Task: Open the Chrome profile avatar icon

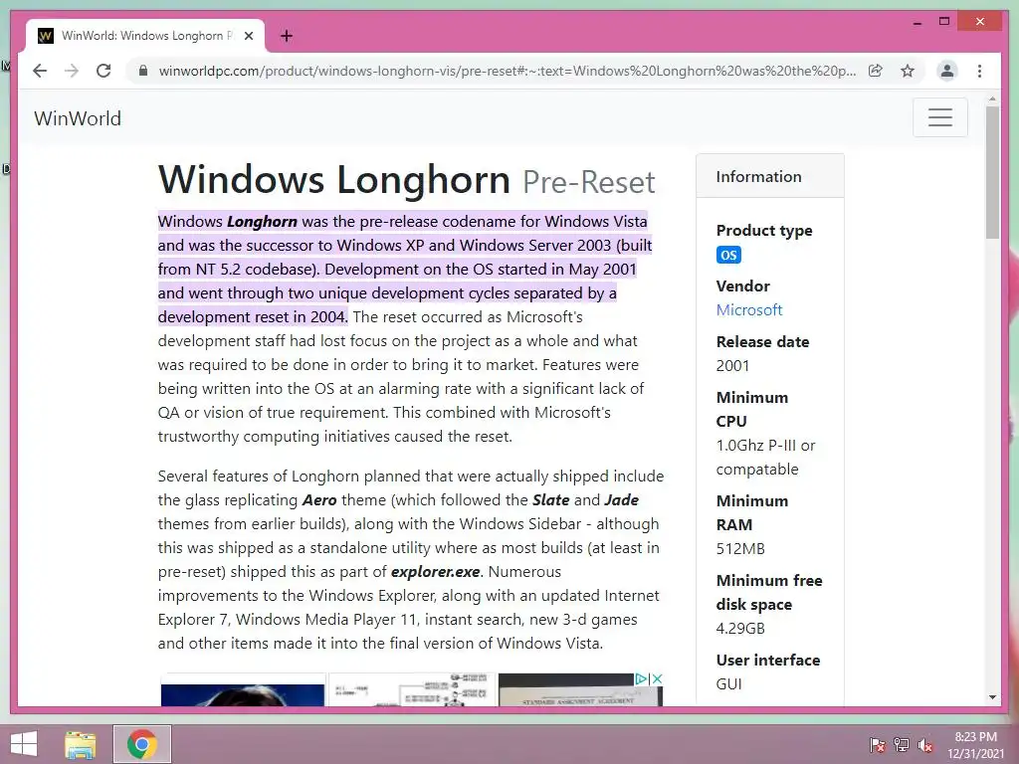Action: (947, 71)
